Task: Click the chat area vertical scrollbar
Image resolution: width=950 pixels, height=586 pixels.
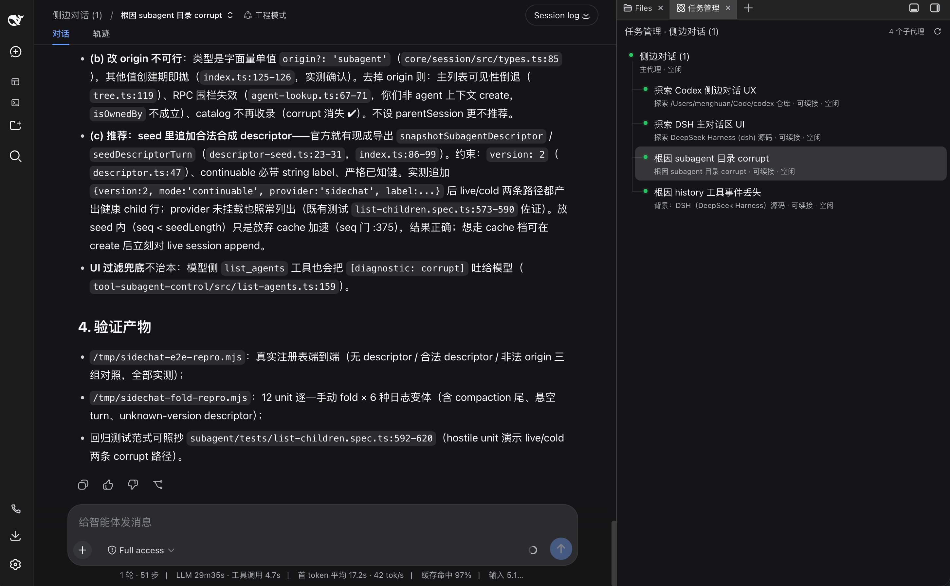Action: point(613,553)
